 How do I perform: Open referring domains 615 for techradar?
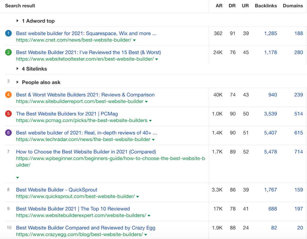(299, 133)
